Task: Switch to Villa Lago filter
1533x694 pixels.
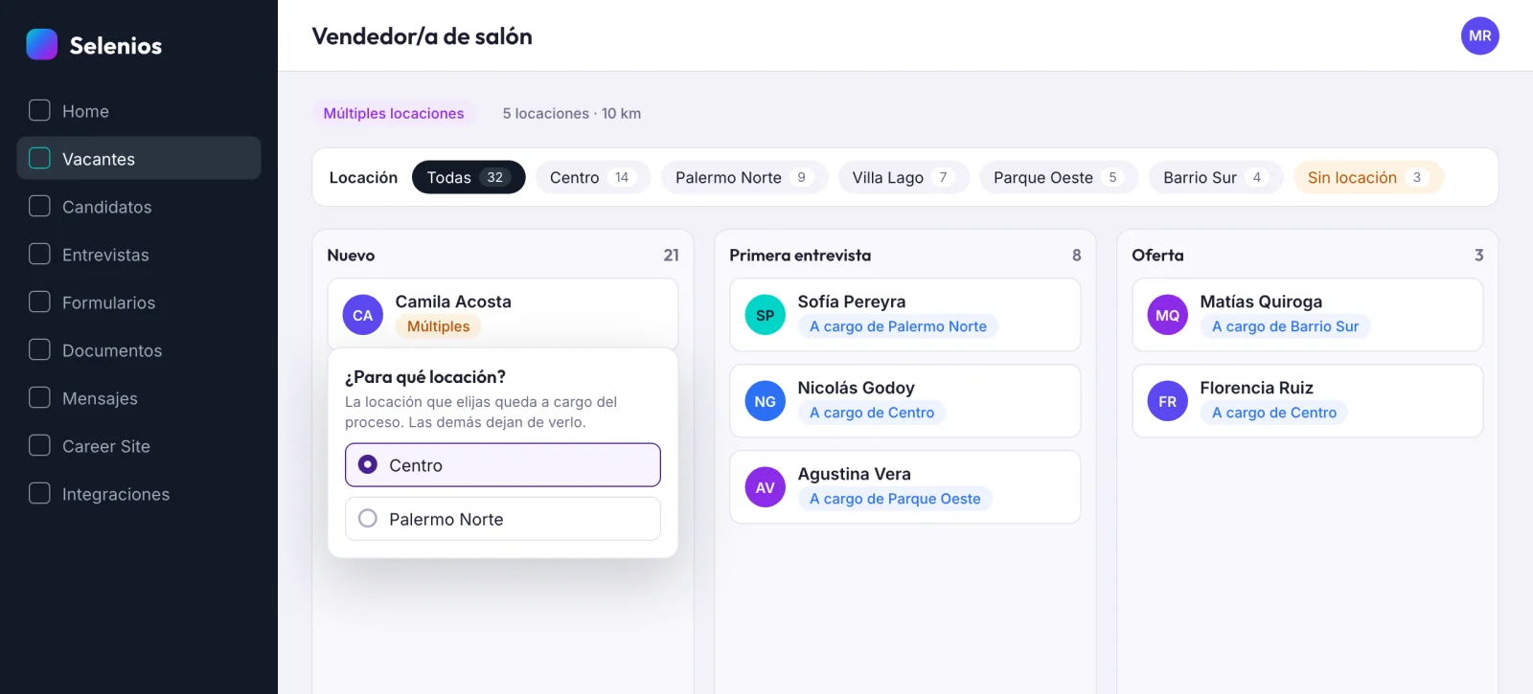Action: pyautogui.click(x=904, y=177)
